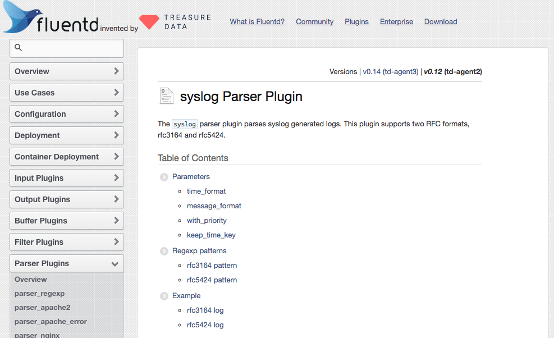Go to the Download page
Image resolution: width=554 pixels, height=338 pixels.
click(440, 22)
